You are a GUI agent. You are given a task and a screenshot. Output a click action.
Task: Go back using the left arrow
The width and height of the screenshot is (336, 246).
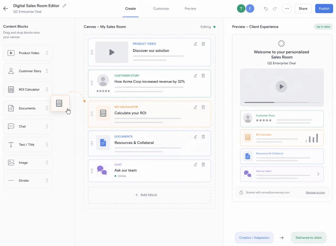click(5, 9)
